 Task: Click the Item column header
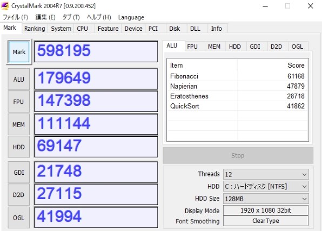[x=202, y=65]
